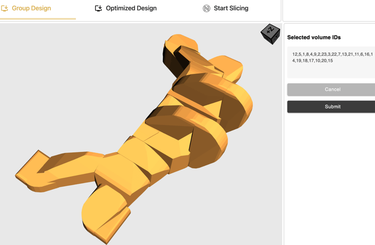Click inside the selected volume IDs field
The image size is (375, 245).
pos(332,64)
